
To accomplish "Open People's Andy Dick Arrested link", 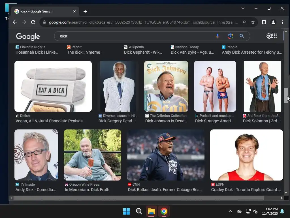I will pyautogui.click(x=252, y=52).
